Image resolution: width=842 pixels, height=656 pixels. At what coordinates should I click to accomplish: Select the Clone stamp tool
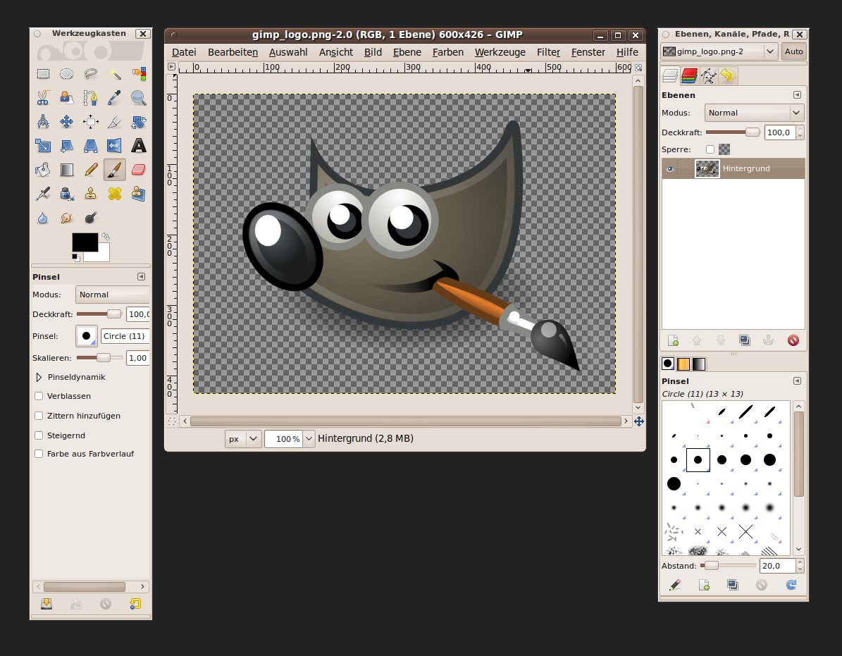click(91, 193)
